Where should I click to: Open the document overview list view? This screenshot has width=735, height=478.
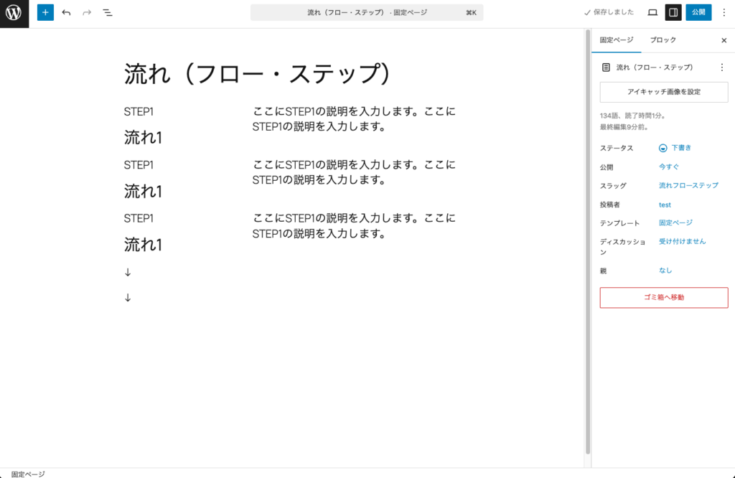click(x=107, y=12)
